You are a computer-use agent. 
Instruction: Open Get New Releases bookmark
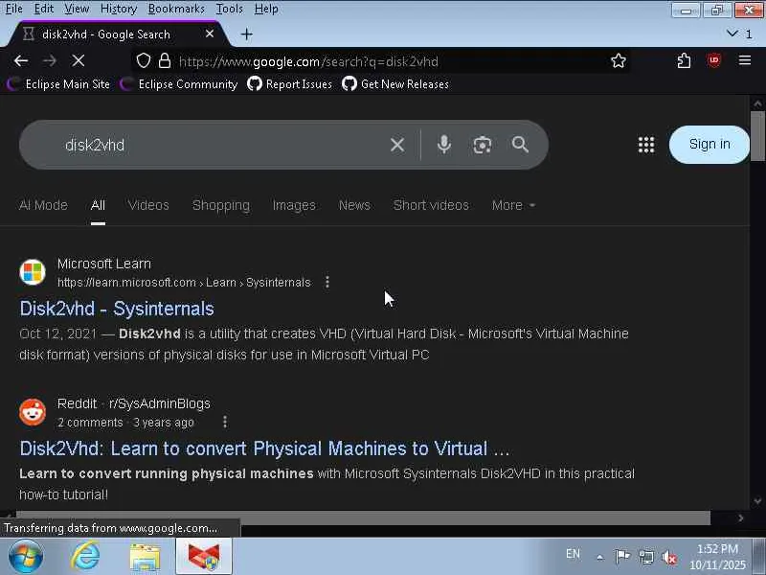coord(395,84)
